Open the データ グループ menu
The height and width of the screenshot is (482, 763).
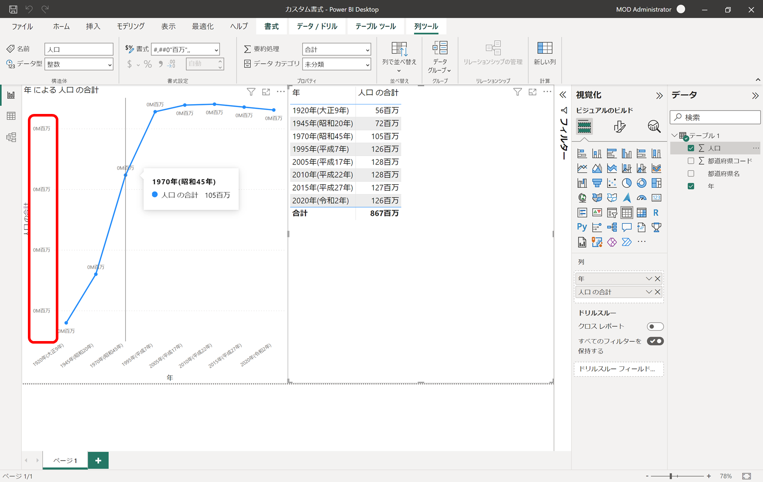440,57
